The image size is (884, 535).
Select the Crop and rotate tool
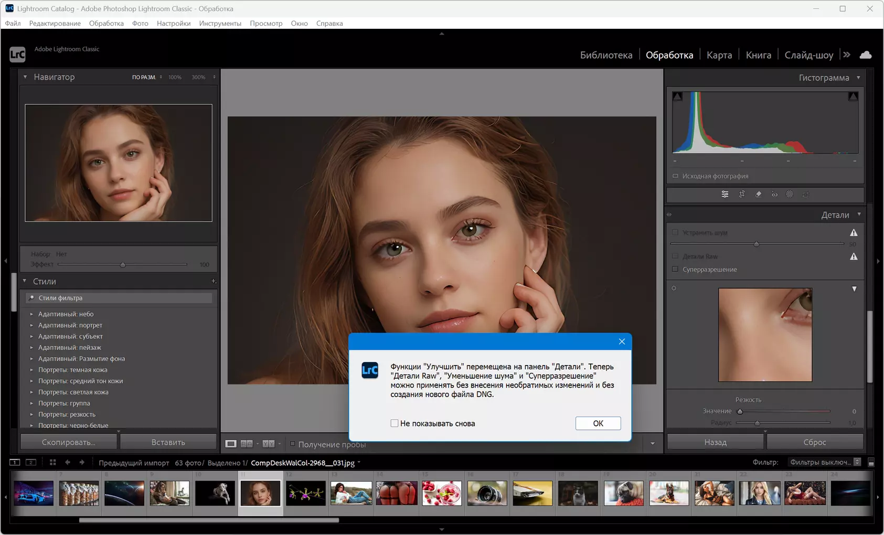[x=742, y=194]
